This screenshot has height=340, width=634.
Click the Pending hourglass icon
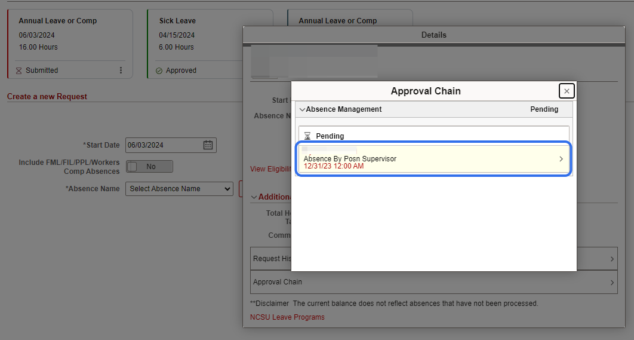307,136
